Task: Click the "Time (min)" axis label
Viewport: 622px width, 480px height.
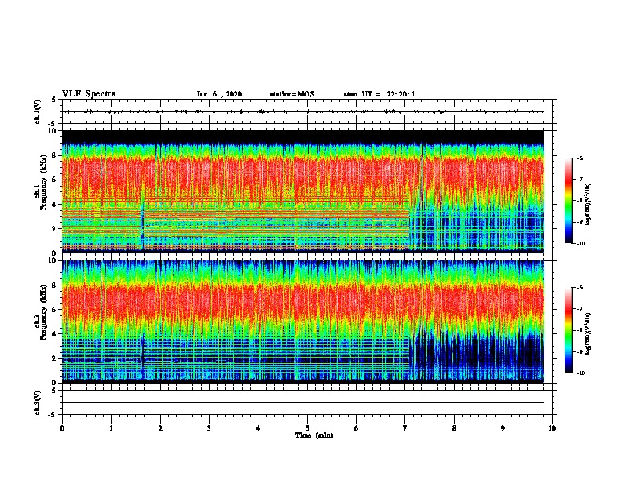Action: click(x=314, y=435)
